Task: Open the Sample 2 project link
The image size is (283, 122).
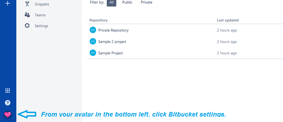Action: [112, 42]
